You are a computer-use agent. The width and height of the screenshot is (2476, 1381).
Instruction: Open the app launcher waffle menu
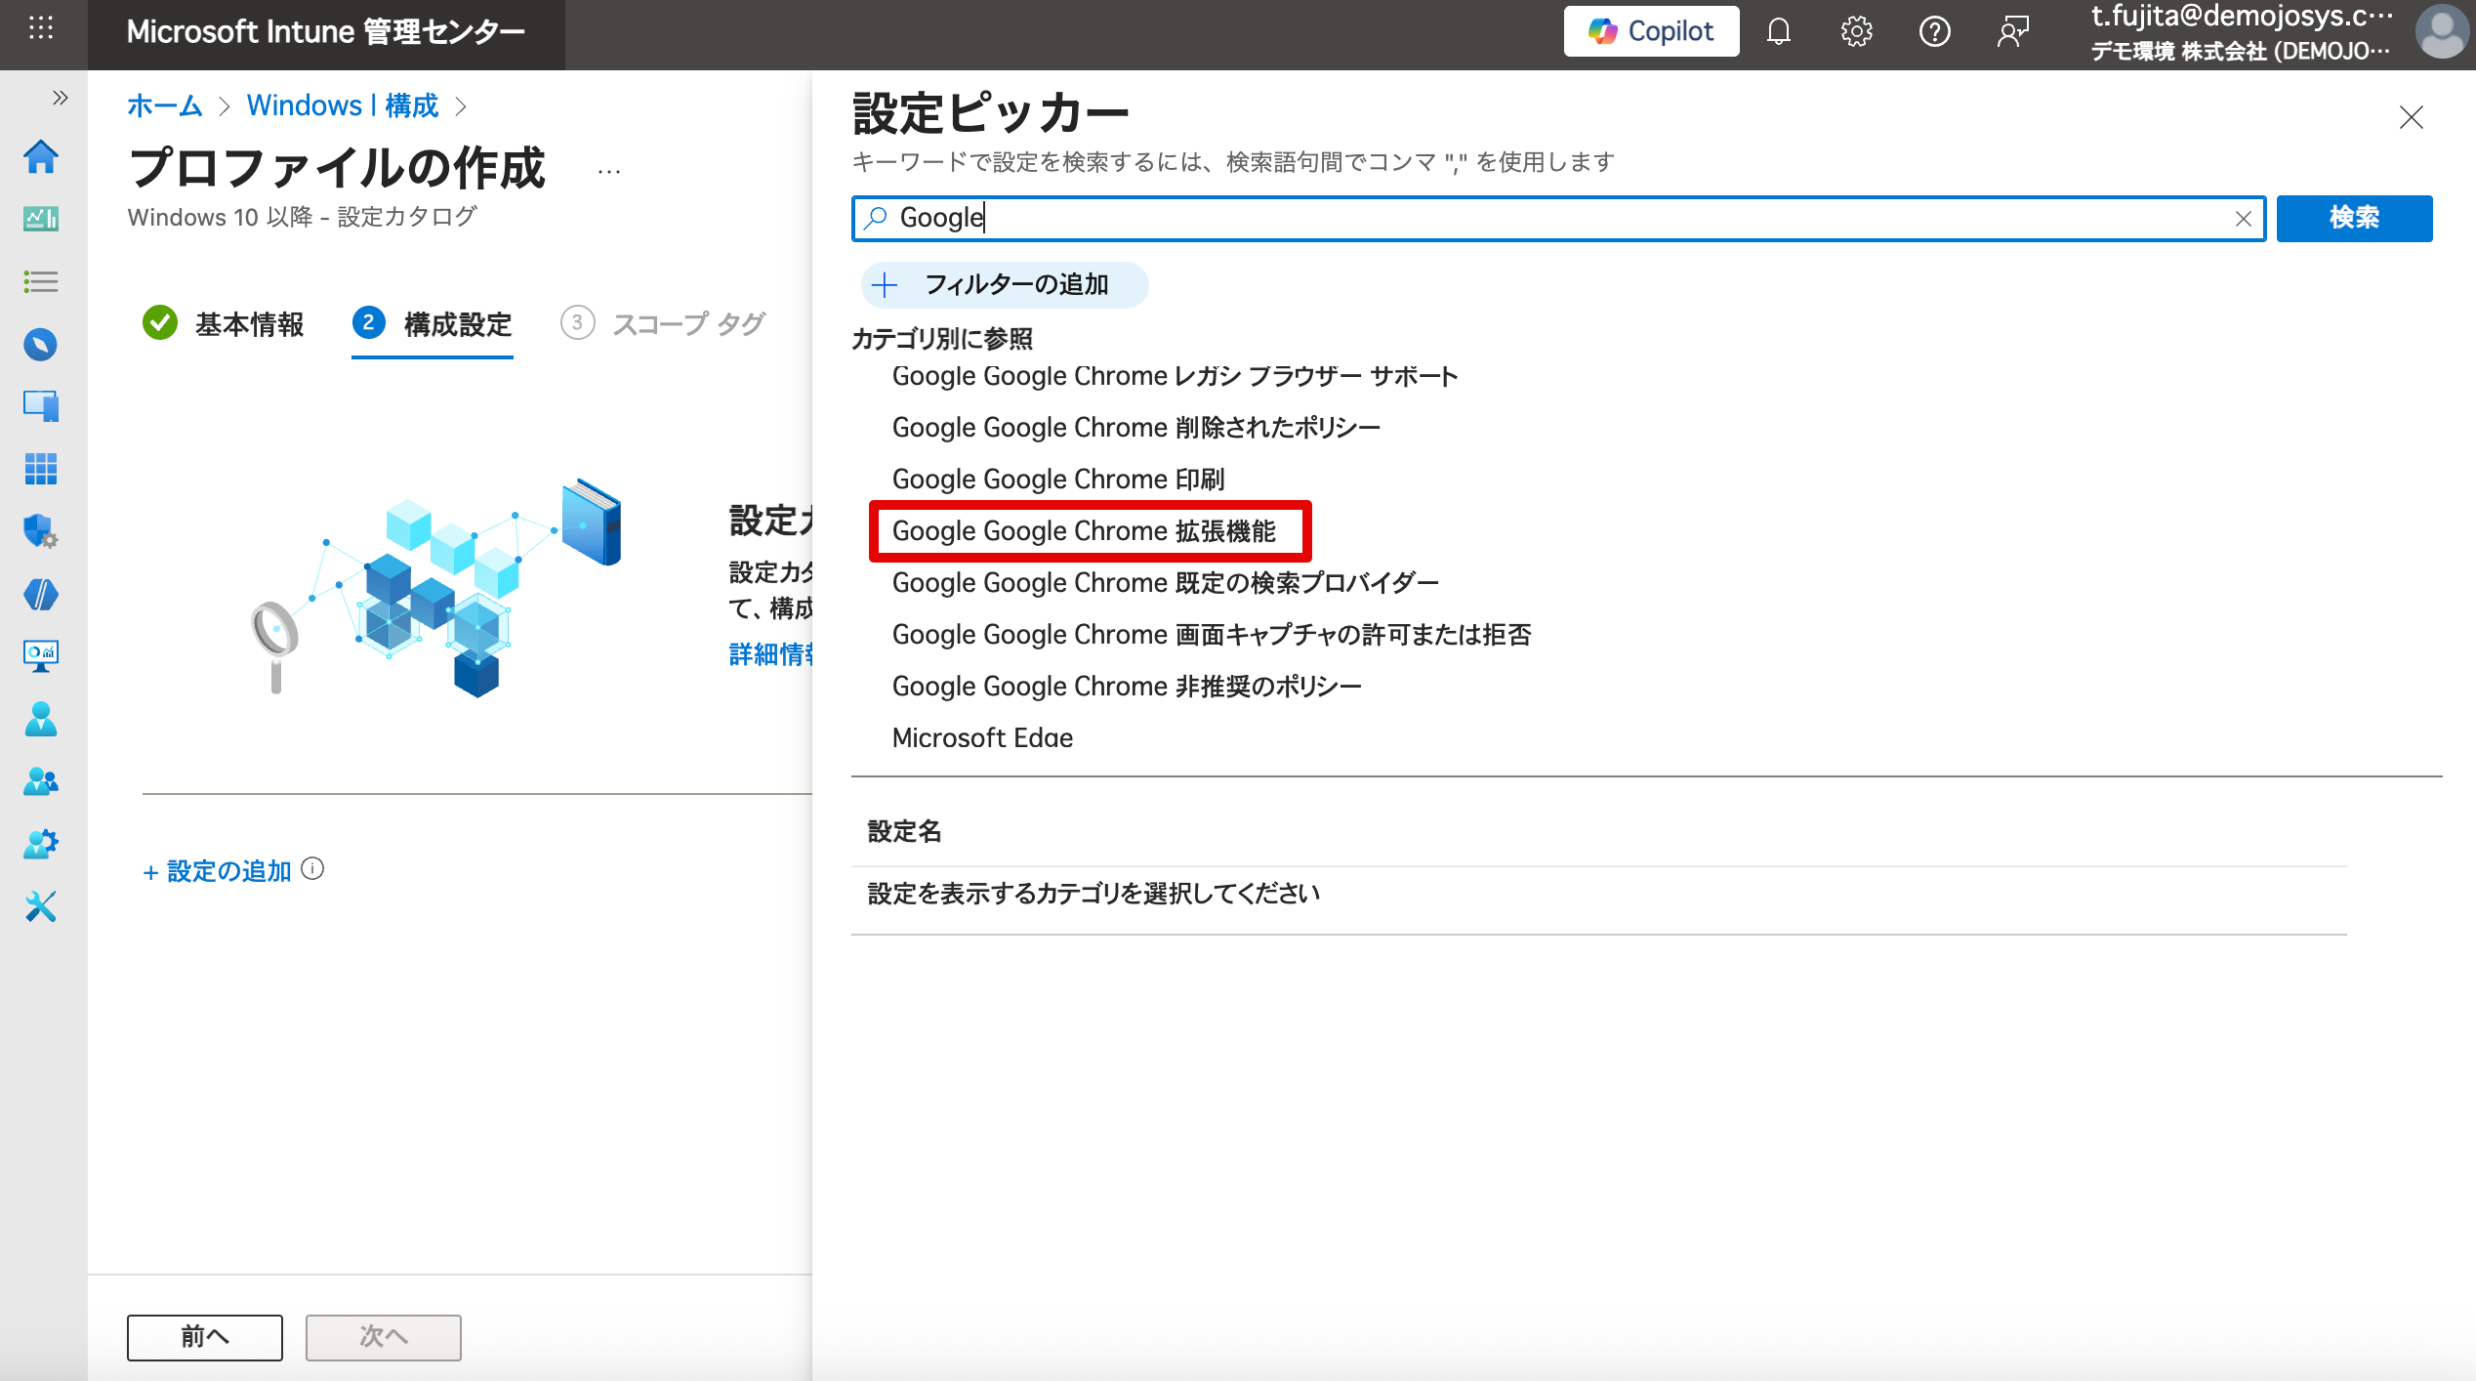pyautogui.click(x=41, y=28)
